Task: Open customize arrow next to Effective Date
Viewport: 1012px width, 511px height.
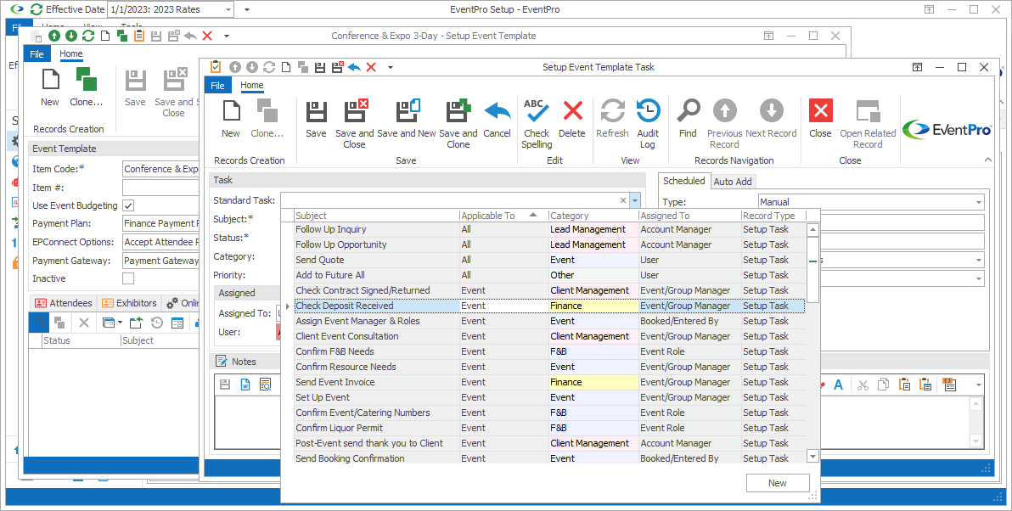Action: [x=246, y=9]
